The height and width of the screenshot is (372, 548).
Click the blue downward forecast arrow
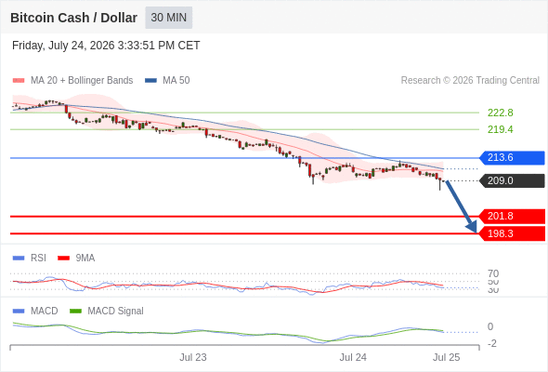pos(462,206)
